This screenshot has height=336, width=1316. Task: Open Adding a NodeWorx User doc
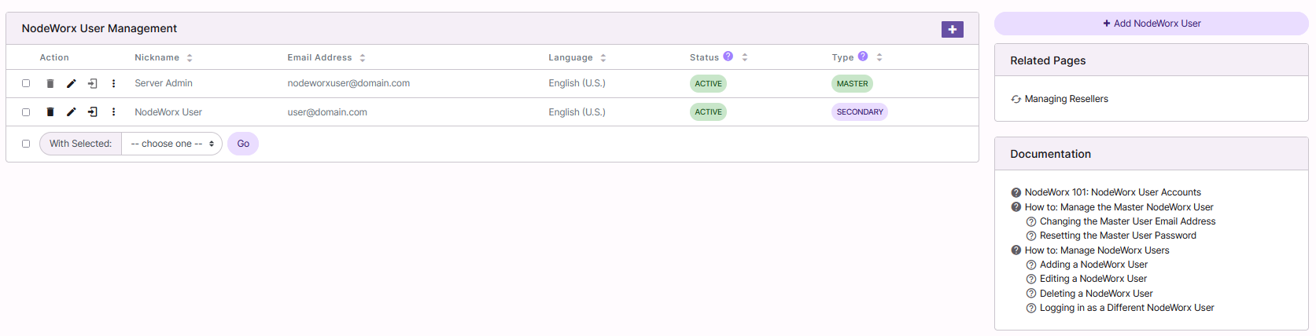1093,265
